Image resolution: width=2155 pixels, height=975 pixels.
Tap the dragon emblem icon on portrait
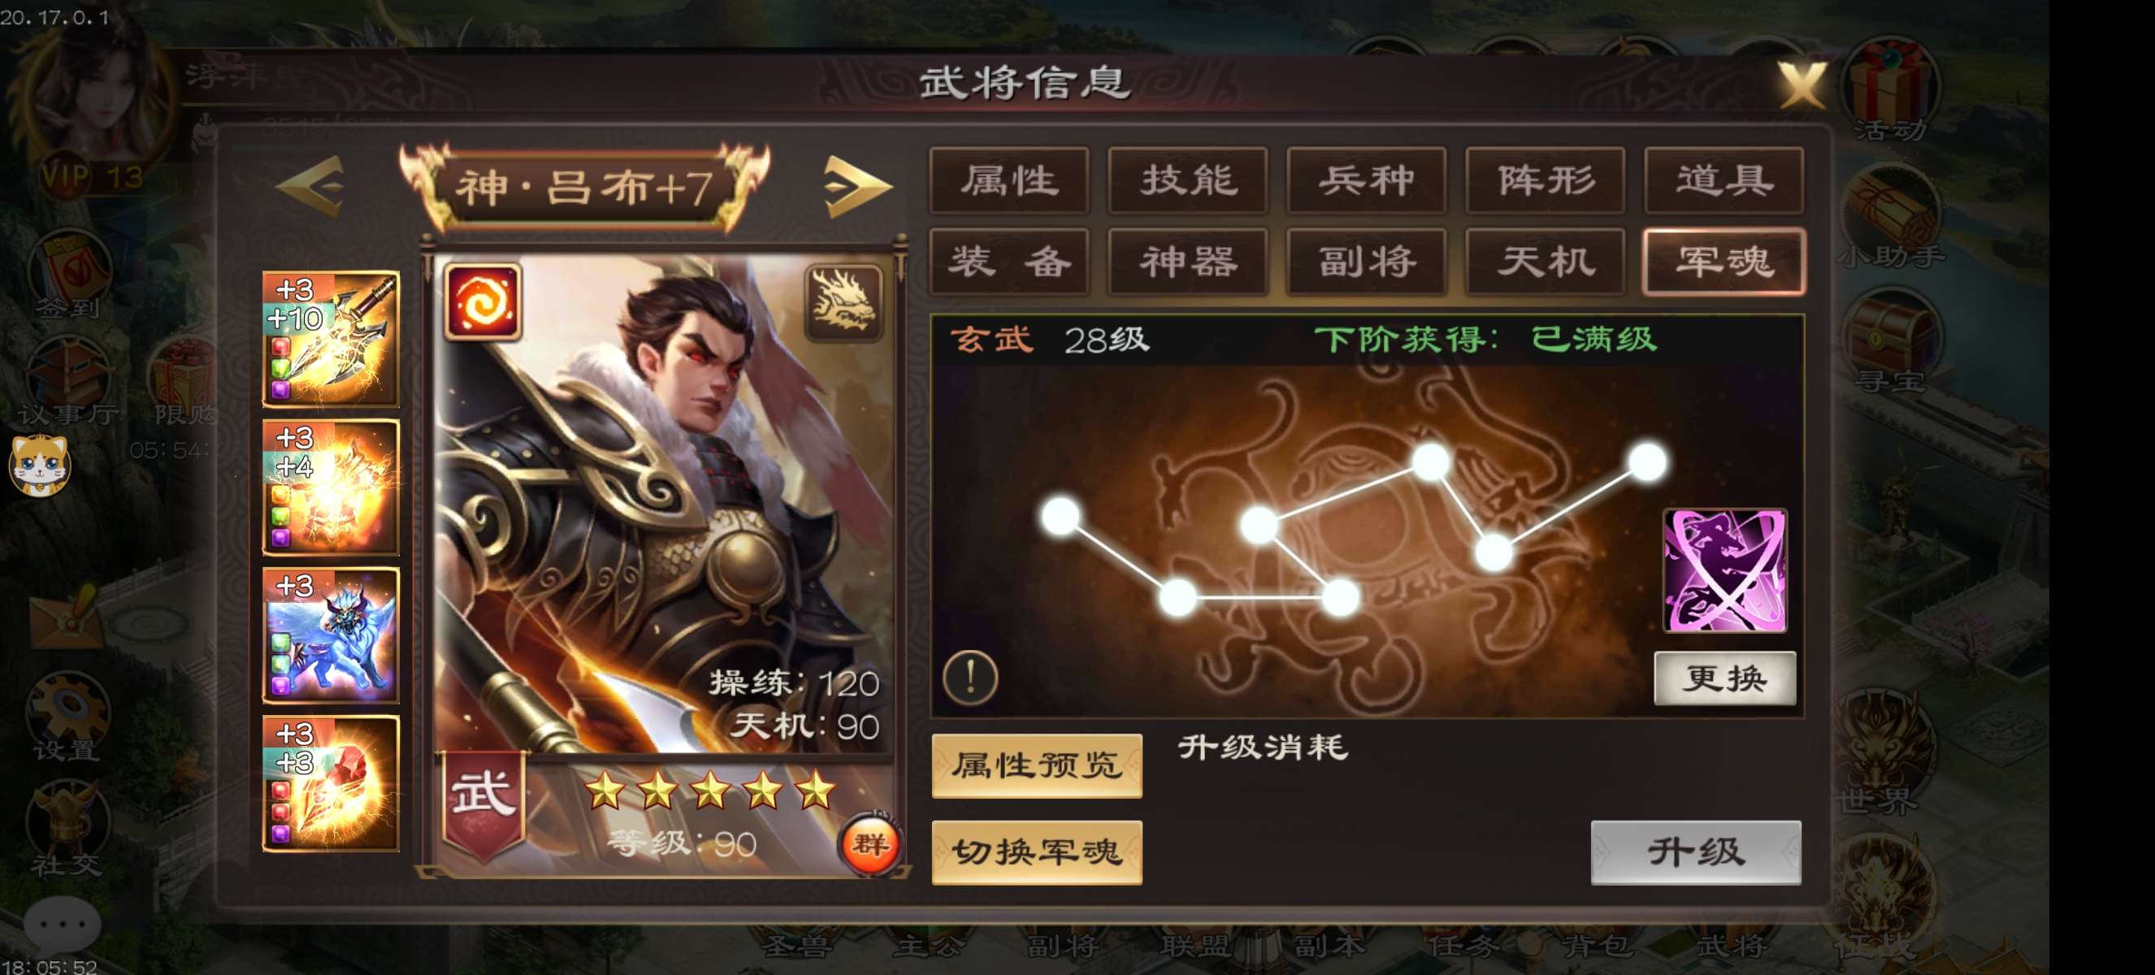[x=843, y=302]
